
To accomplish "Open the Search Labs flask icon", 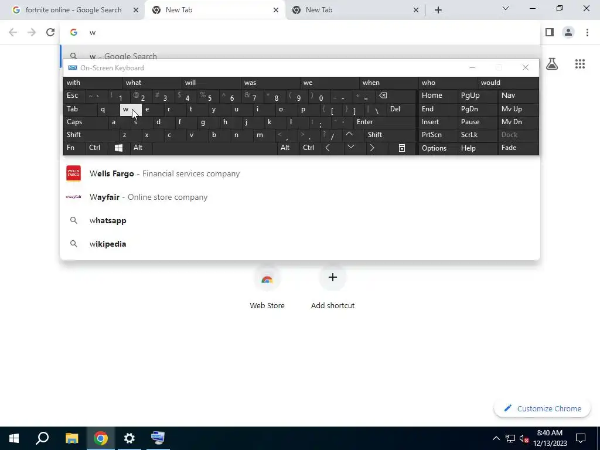I will pos(552,64).
